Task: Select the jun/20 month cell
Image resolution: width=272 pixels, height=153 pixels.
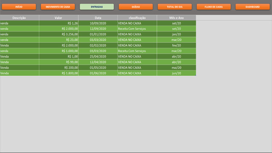Action: [176, 73]
